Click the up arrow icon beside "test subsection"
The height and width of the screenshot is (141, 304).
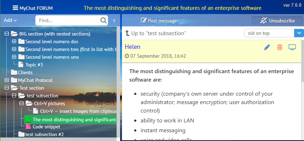pos(128,33)
